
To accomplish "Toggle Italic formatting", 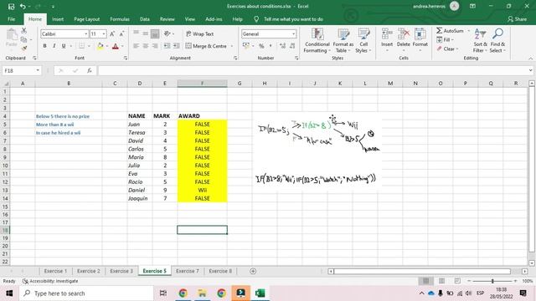I will (x=54, y=46).
